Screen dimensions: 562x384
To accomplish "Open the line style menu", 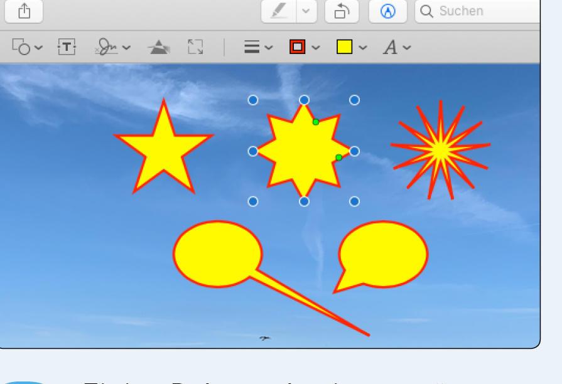I will point(252,47).
